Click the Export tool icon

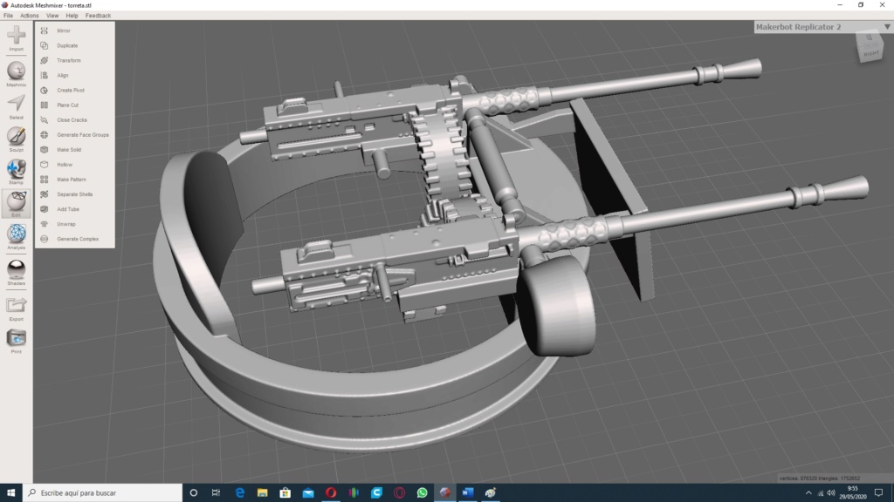(x=16, y=305)
